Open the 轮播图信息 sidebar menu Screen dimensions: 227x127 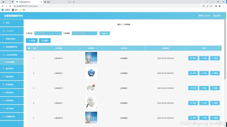coord(12,116)
